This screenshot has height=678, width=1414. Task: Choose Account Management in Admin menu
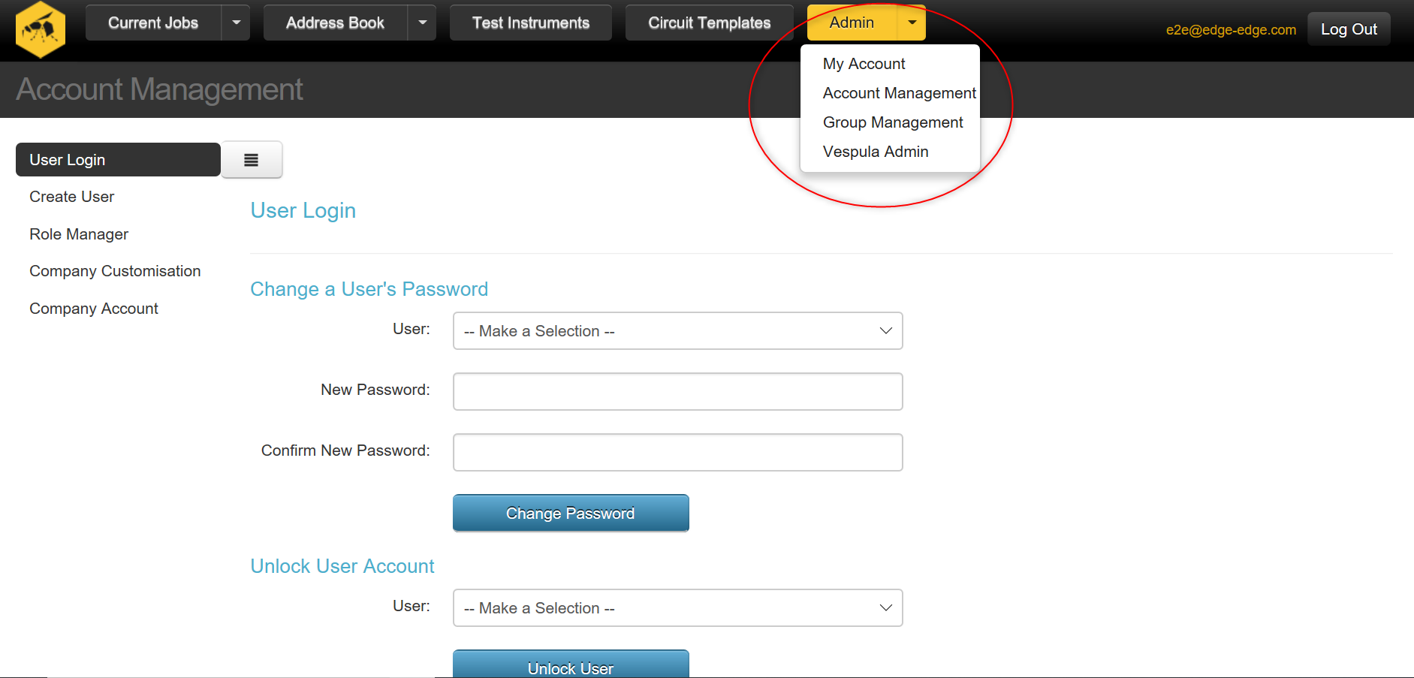pos(899,93)
